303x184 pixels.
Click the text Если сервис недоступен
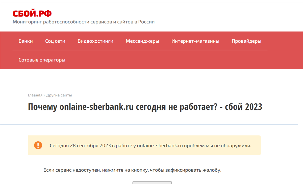[132, 170]
